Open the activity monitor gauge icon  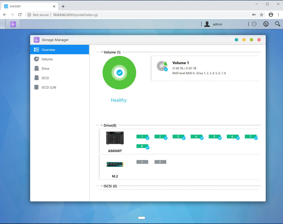[266, 24]
